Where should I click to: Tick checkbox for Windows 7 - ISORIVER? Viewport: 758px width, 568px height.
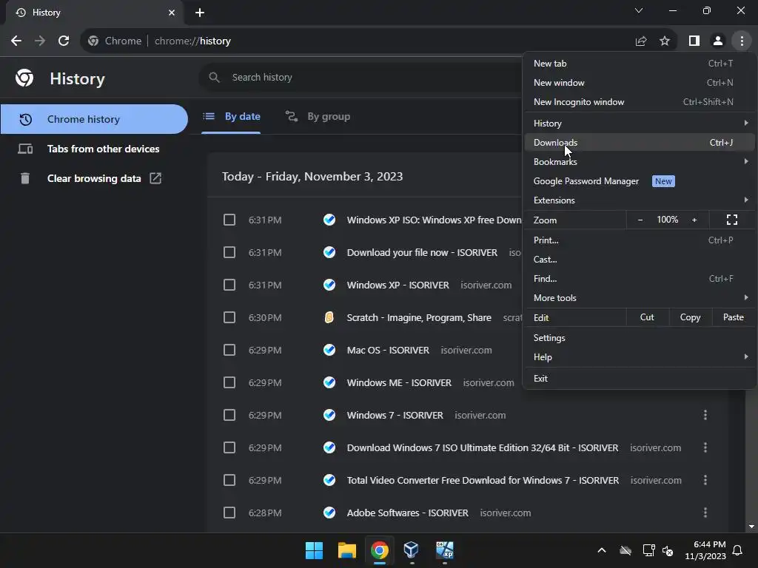[x=229, y=415]
